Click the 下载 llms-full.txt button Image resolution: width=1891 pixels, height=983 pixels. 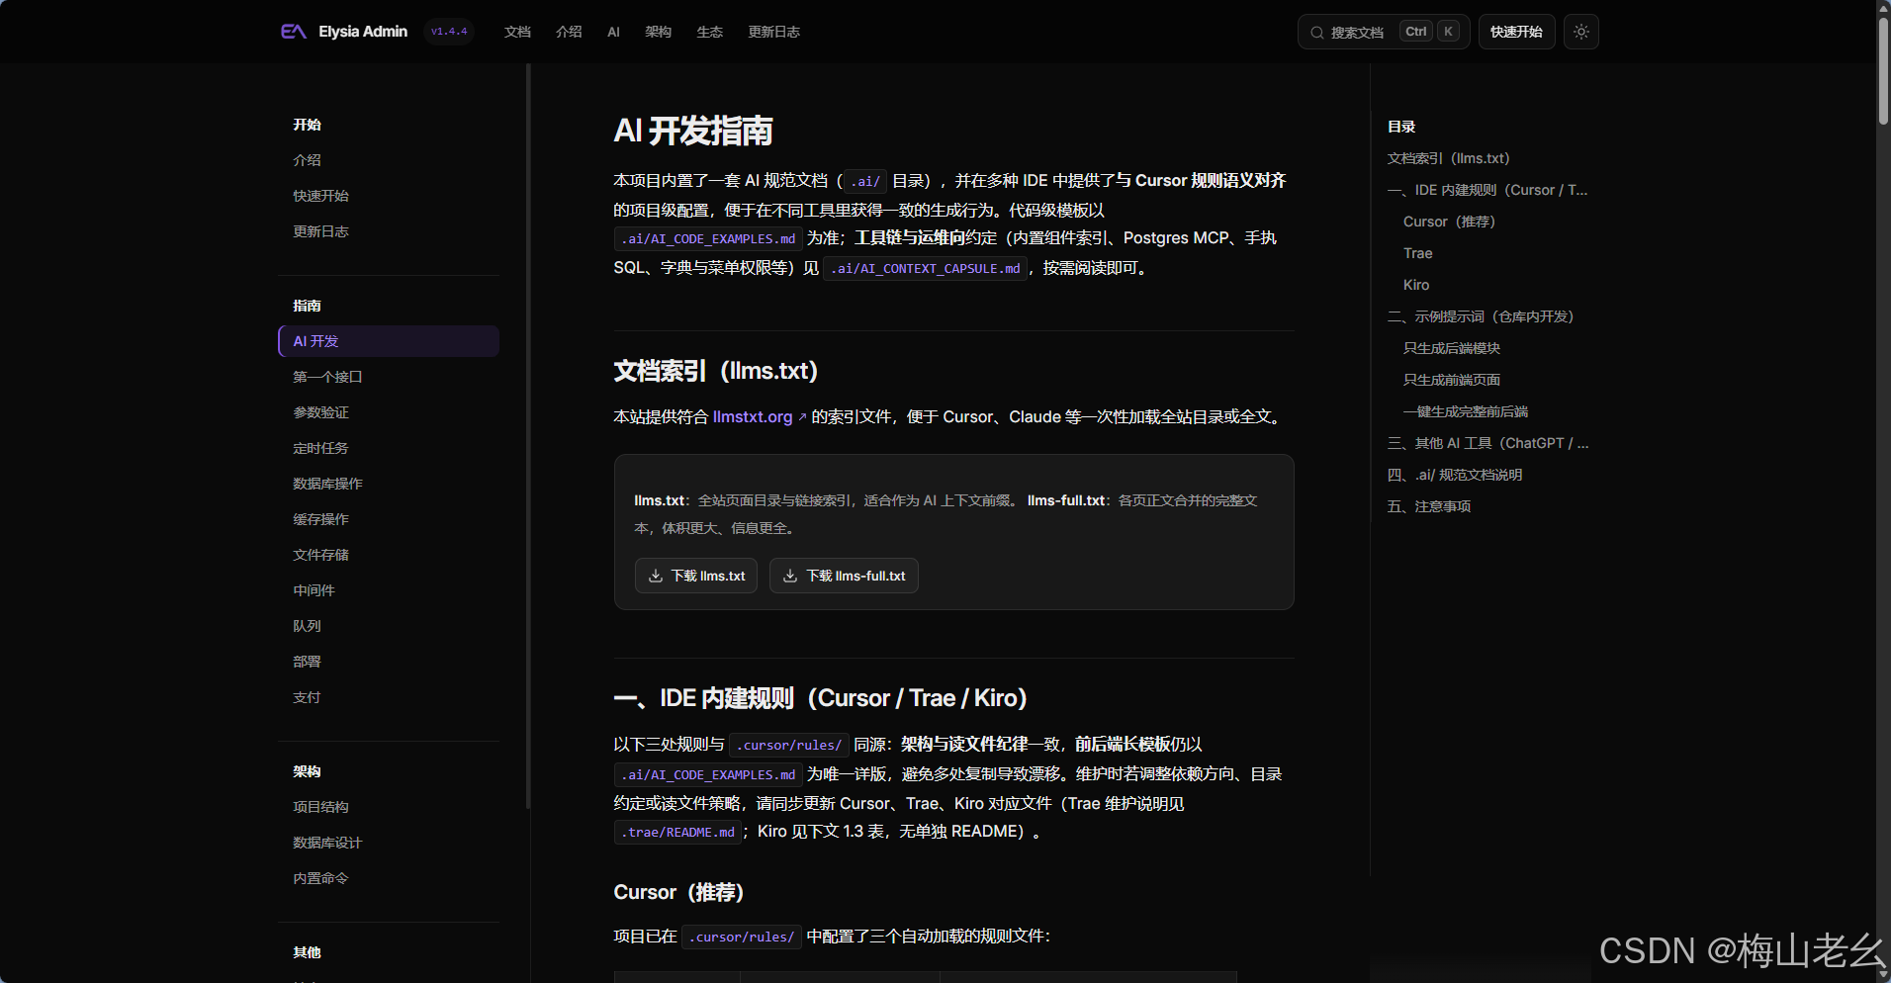click(x=844, y=576)
